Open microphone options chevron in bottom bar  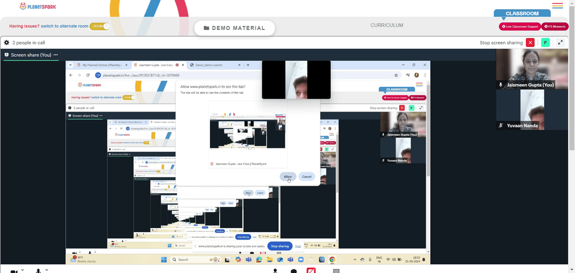point(47,270)
